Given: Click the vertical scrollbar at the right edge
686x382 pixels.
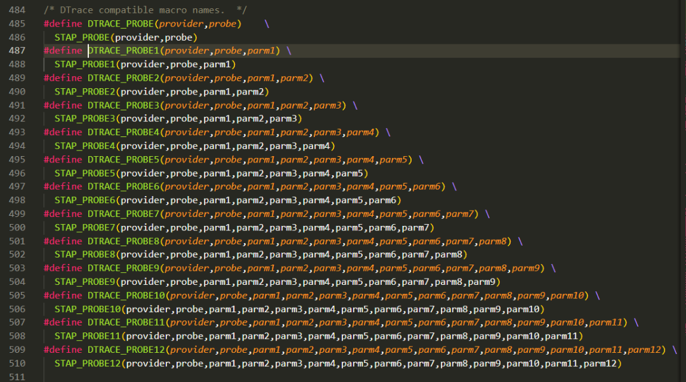Looking at the screenshot, I should pos(683,191).
